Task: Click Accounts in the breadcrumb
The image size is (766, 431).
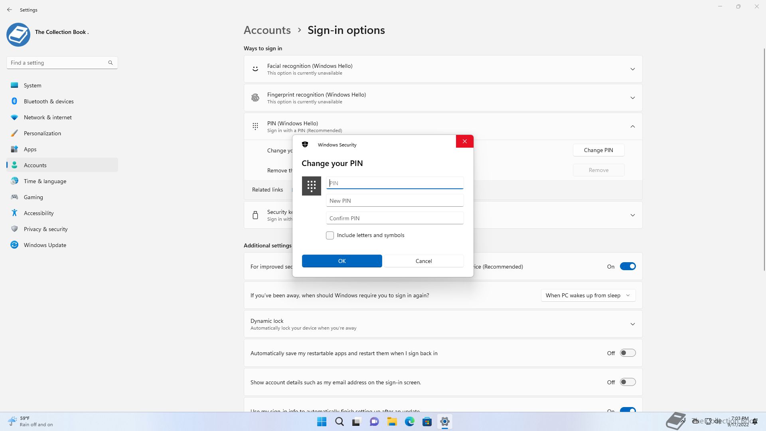Action: [267, 30]
